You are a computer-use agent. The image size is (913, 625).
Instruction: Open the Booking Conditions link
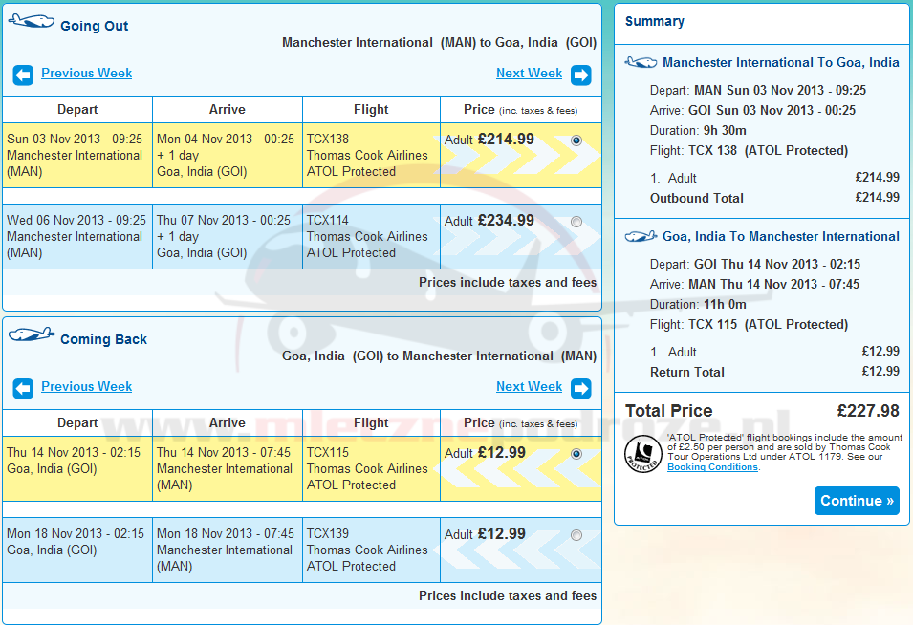pos(712,467)
